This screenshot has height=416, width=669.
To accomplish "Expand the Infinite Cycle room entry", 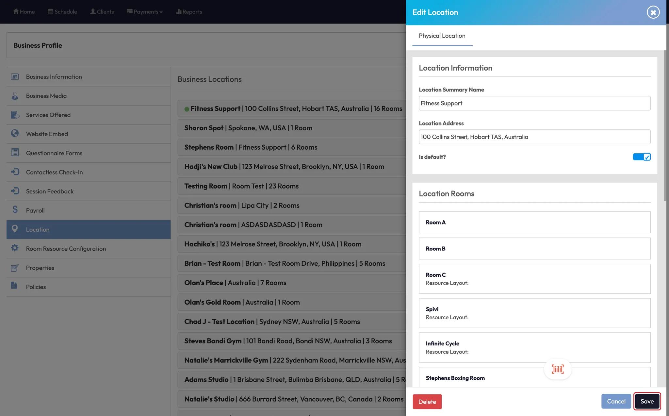I will (534, 347).
